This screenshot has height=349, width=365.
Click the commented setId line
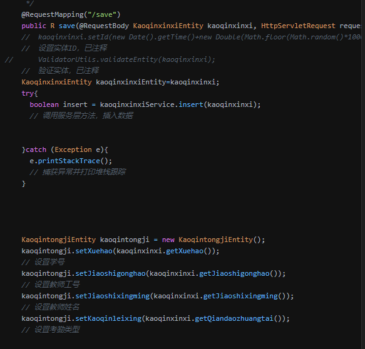(x=191, y=37)
